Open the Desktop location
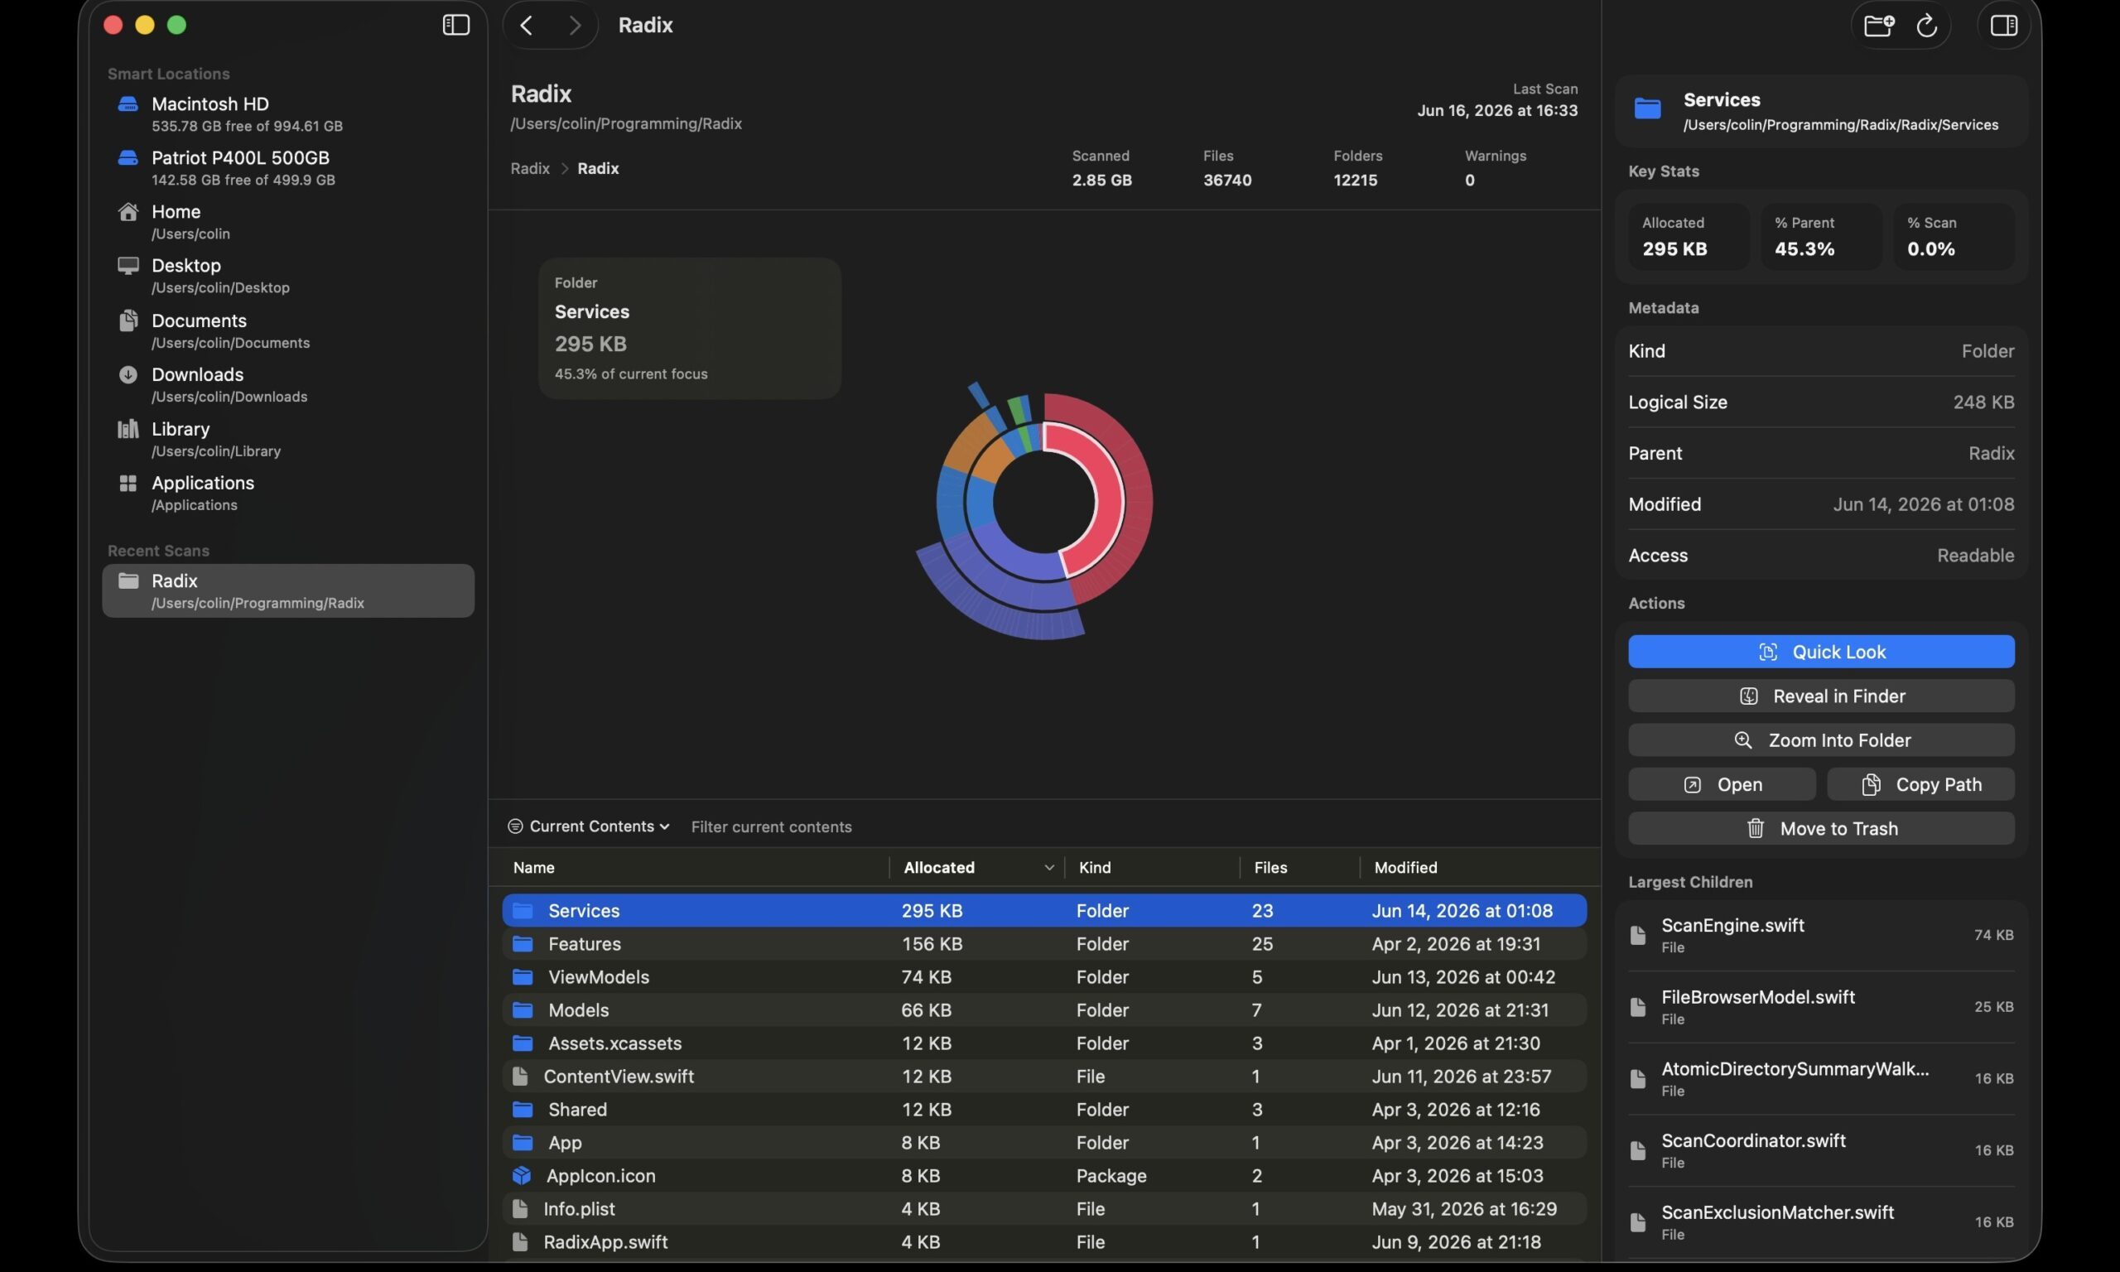2120x1272 pixels. [288, 276]
